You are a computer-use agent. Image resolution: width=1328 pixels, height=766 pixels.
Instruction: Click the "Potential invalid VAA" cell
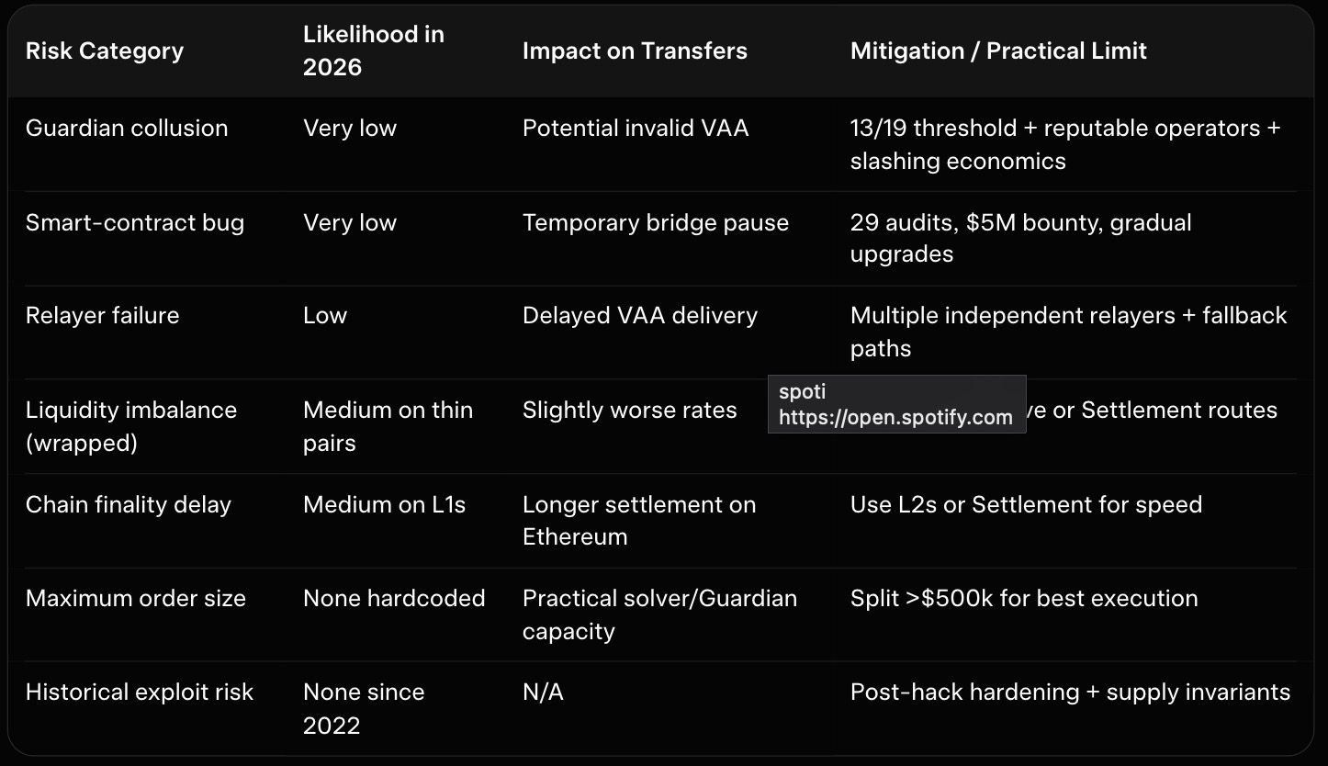(636, 128)
